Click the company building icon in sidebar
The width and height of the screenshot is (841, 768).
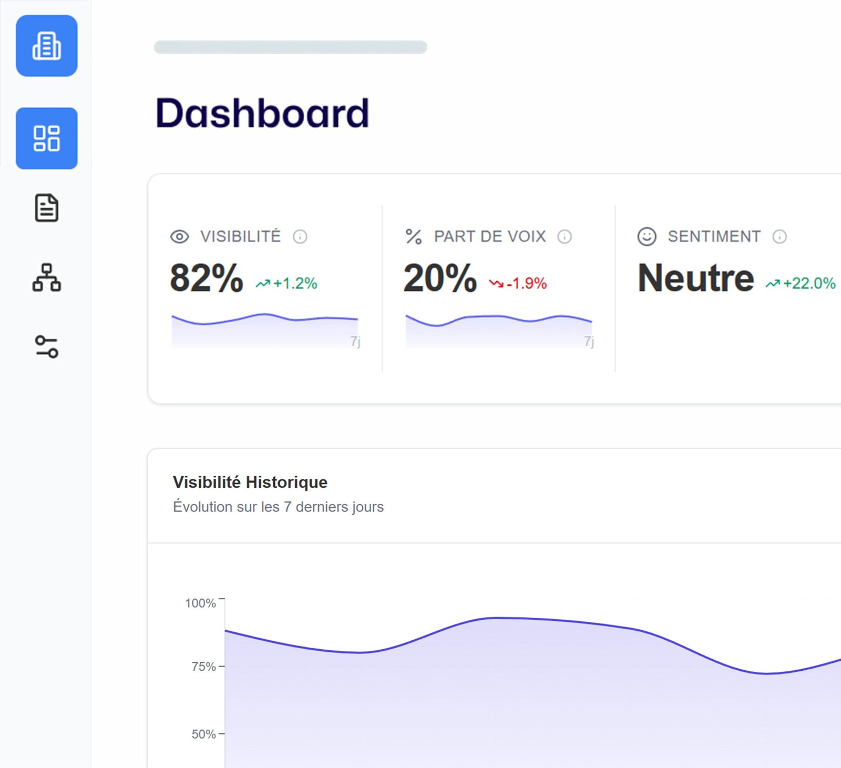tap(47, 46)
